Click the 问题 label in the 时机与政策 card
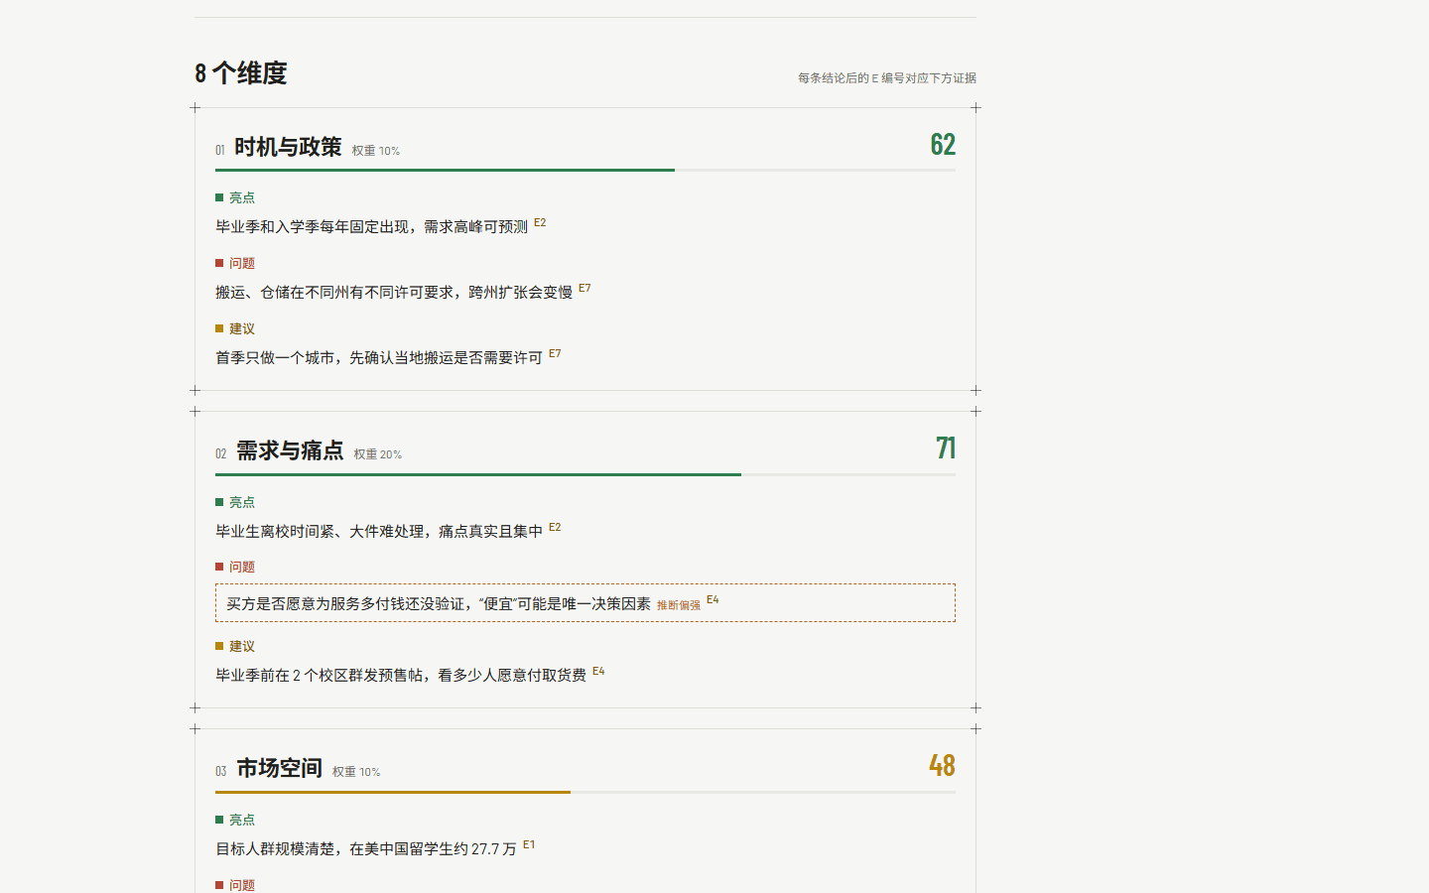 [x=235, y=263]
